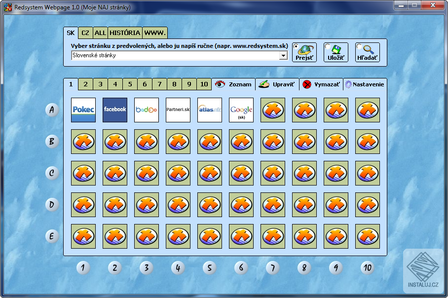Image resolution: width=448 pixels, height=298 pixels.
Task: Open the Pokec website shortcut
Action: 83,110
